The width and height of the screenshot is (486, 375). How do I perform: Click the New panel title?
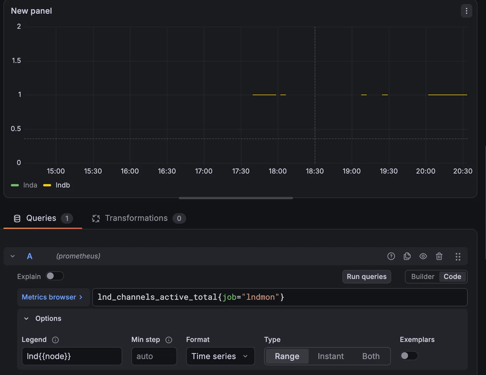coord(31,11)
